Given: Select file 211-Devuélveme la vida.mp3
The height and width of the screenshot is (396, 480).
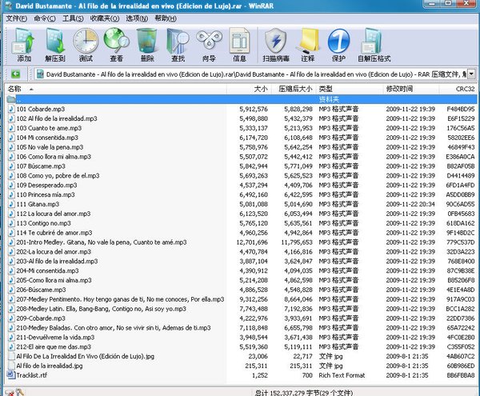Looking at the screenshot, I should point(56,337).
